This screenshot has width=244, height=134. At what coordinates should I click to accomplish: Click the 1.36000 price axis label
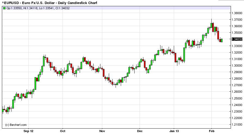point(237,26)
